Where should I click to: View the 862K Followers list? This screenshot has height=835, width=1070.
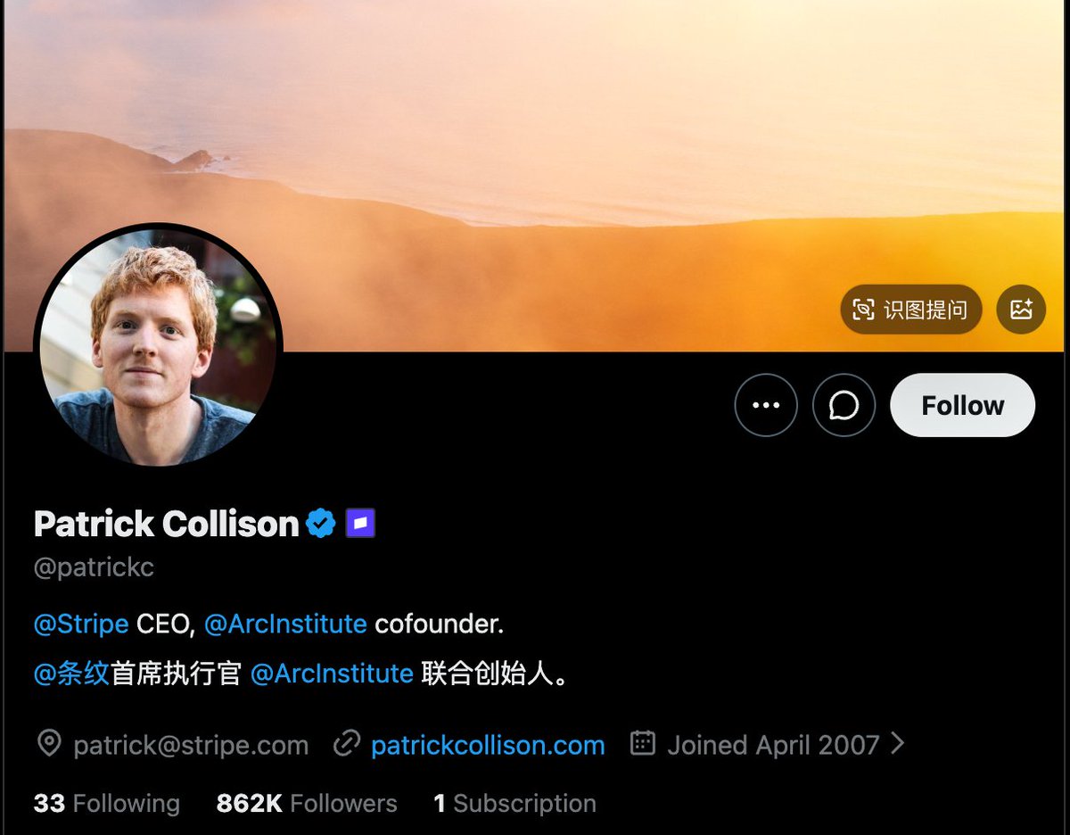click(307, 803)
